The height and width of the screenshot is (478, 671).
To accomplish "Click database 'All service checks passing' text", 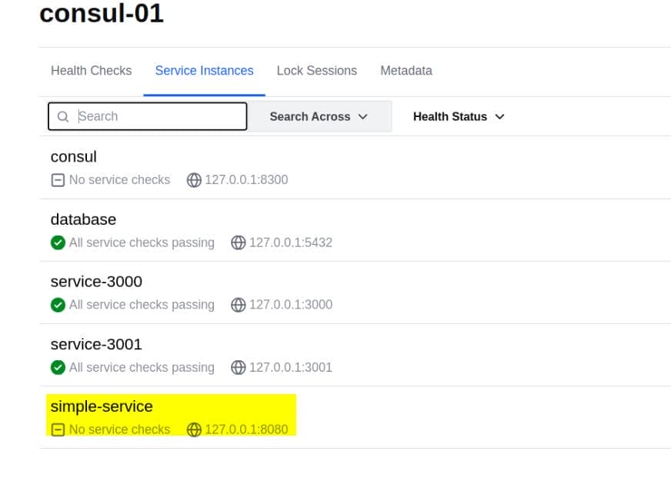I will coord(142,242).
